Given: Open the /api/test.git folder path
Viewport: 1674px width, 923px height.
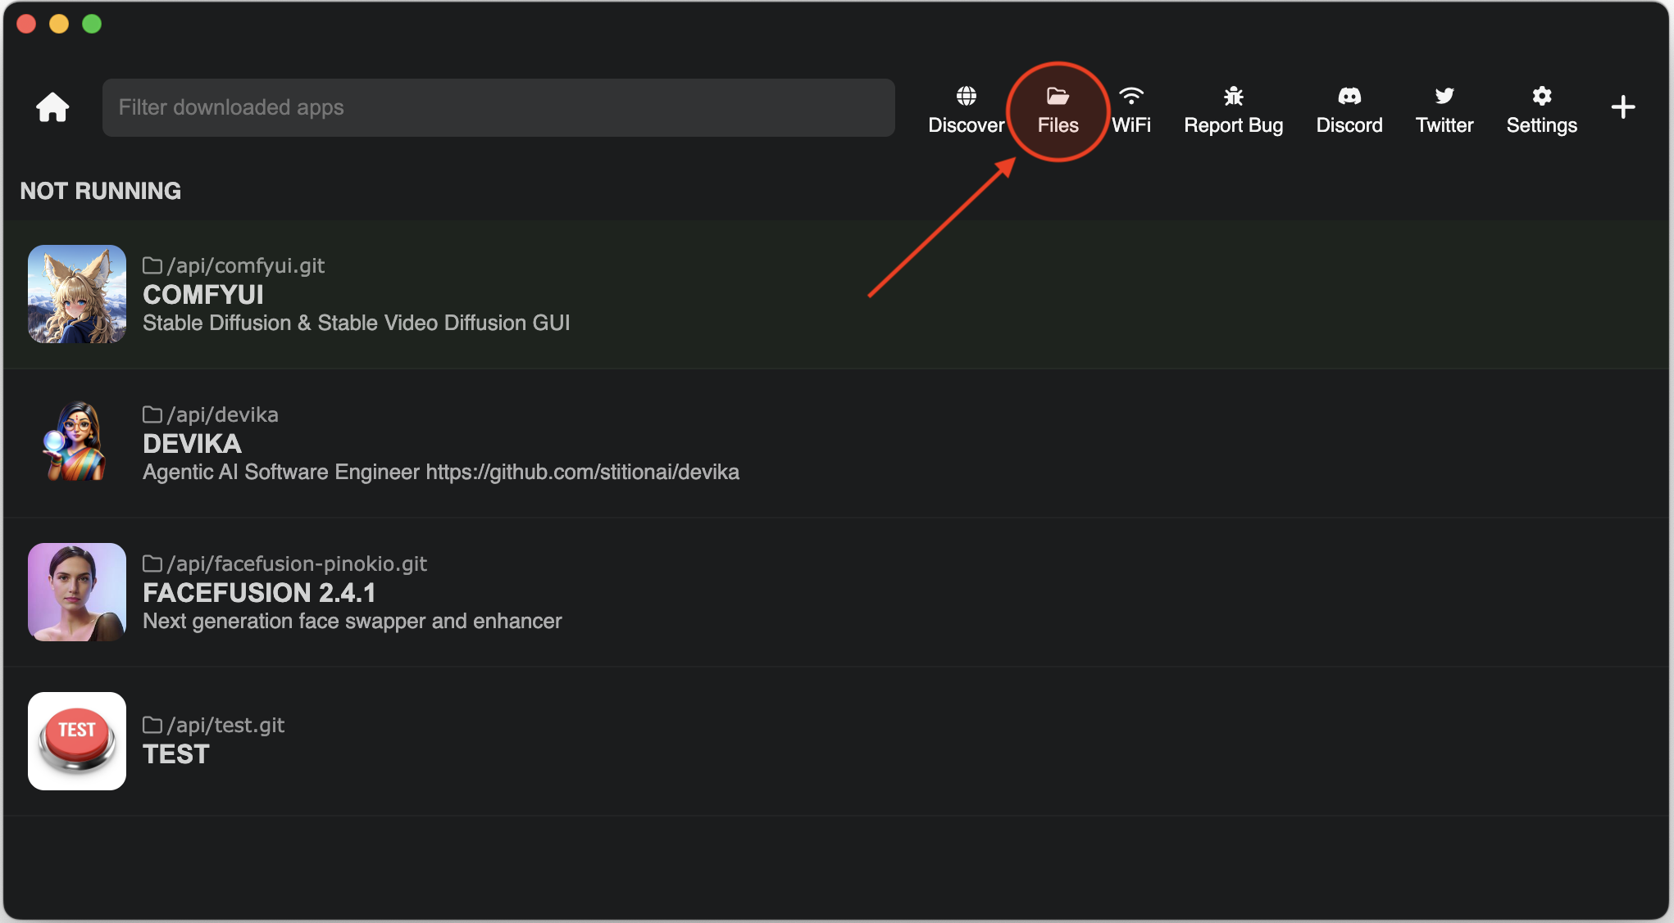Looking at the screenshot, I should 215,725.
